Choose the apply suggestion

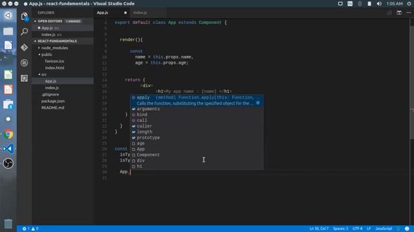coord(197,101)
